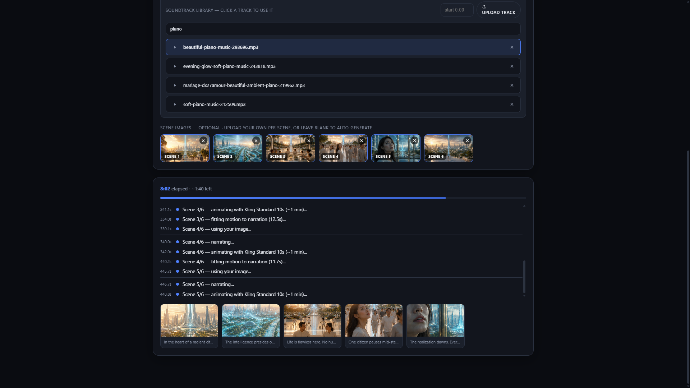Play evening-glow-soft-piano-music track preview
The height and width of the screenshot is (388, 690).
pos(175,66)
